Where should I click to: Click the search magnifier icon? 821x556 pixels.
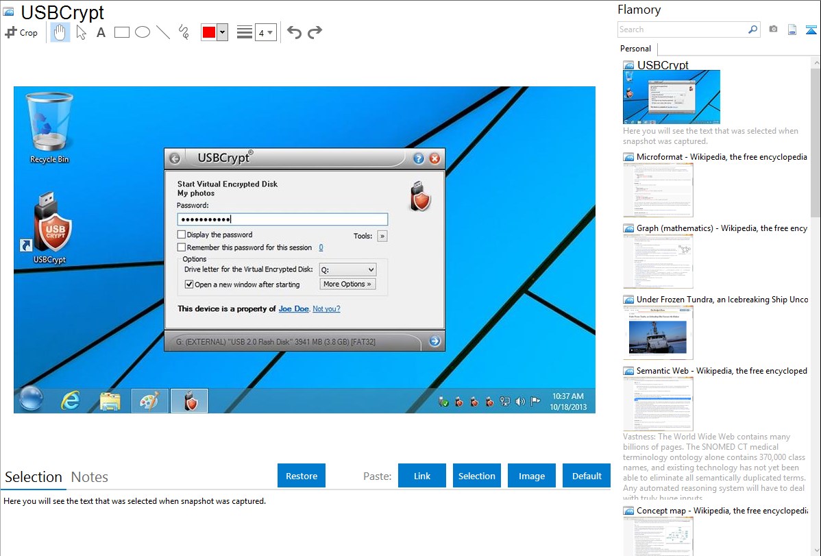point(752,29)
